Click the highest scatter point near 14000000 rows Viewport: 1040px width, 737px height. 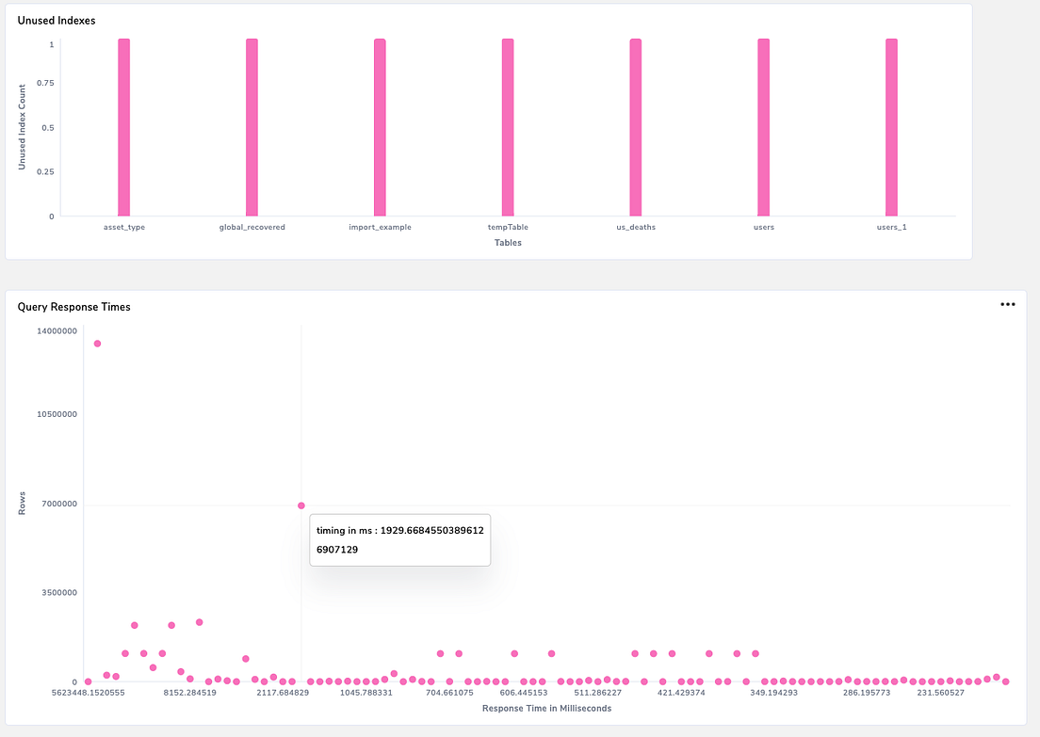pos(95,344)
